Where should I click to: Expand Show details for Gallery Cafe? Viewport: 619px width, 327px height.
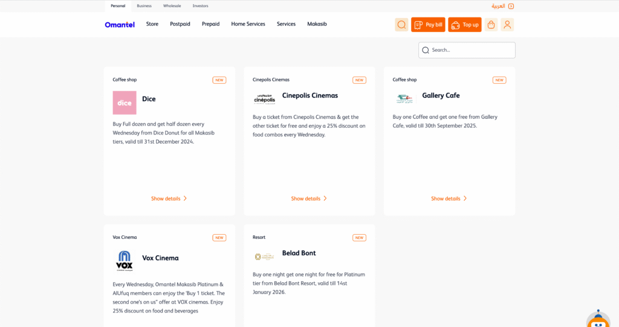click(x=449, y=198)
